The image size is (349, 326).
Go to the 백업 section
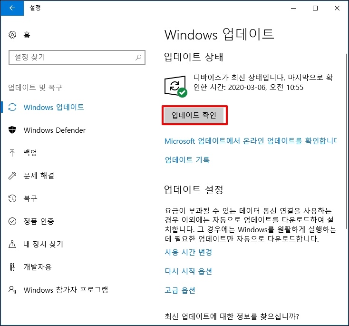click(x=30, y=153)
